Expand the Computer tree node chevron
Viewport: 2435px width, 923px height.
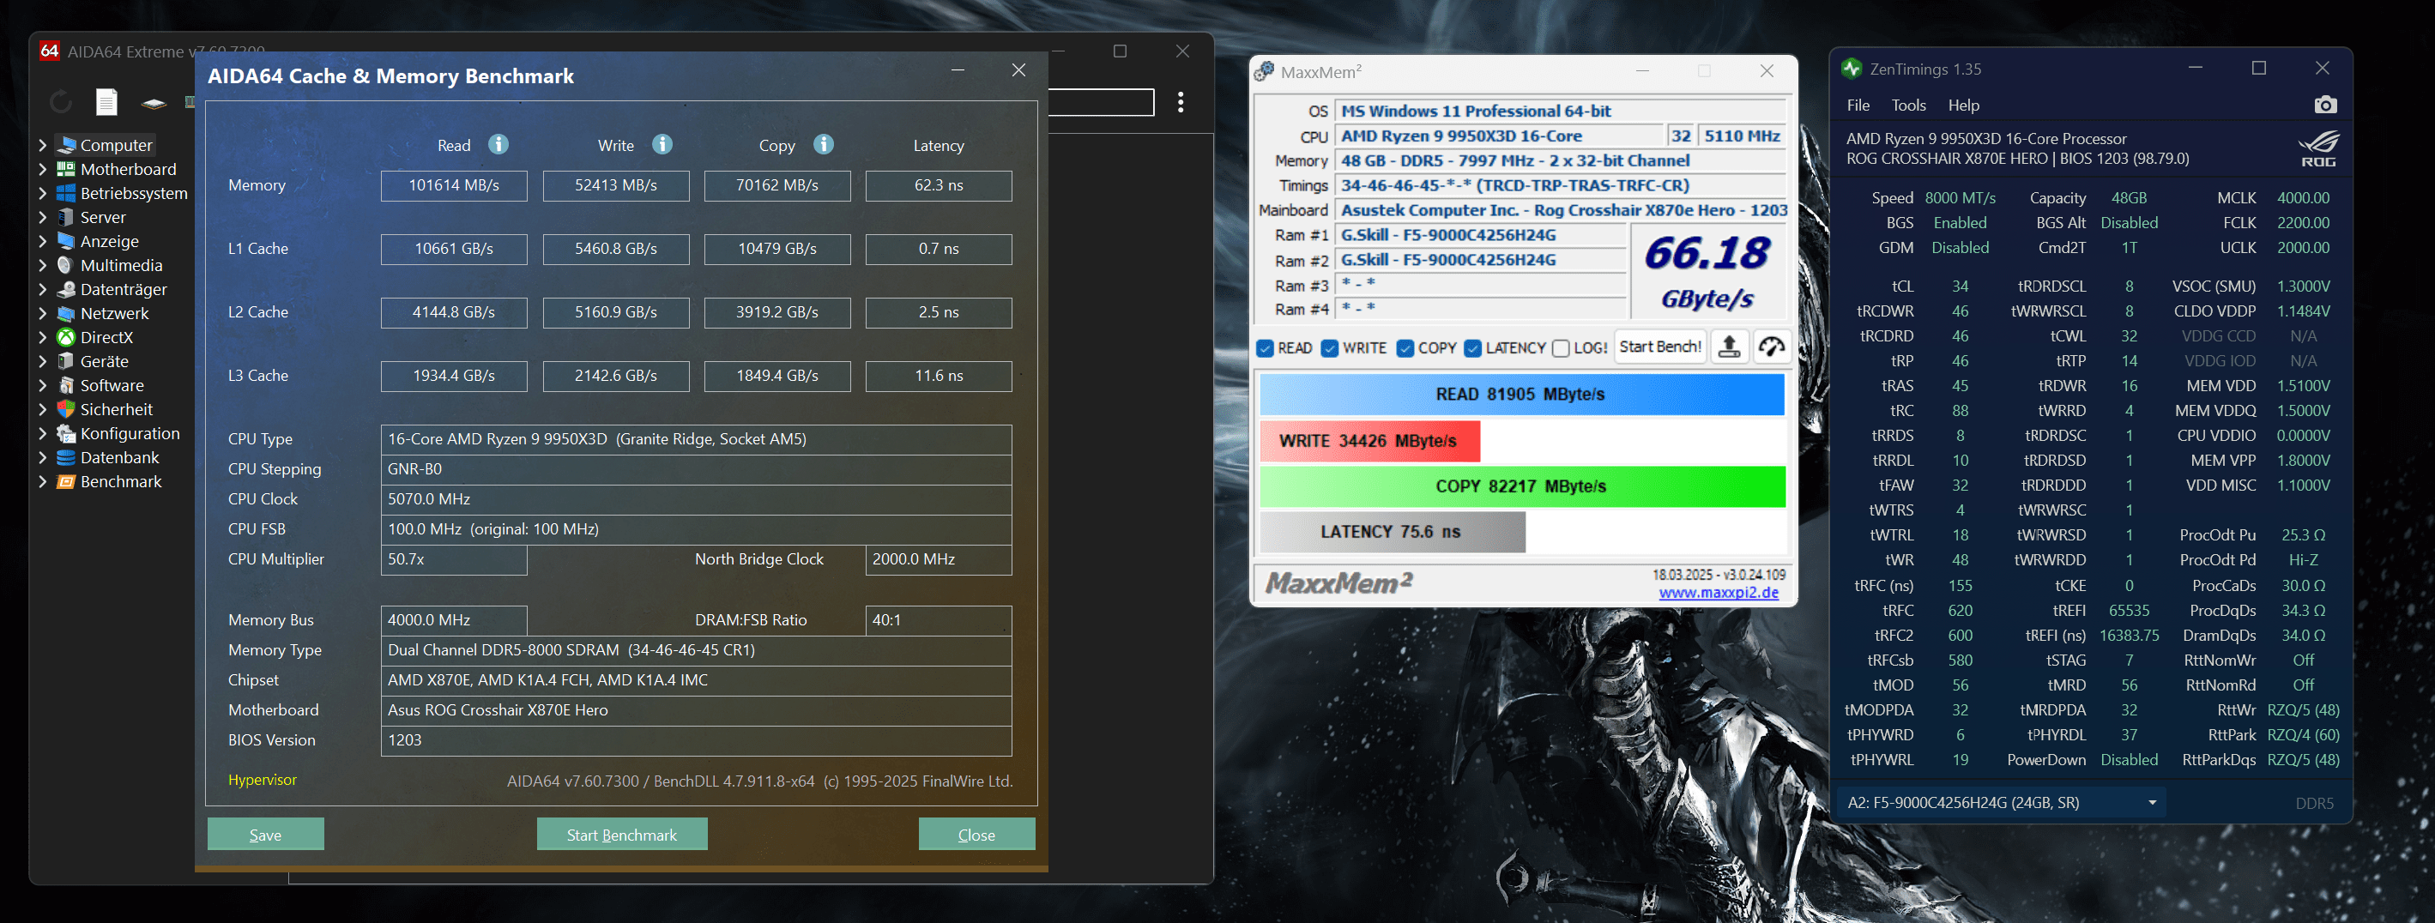coord(43,146)
